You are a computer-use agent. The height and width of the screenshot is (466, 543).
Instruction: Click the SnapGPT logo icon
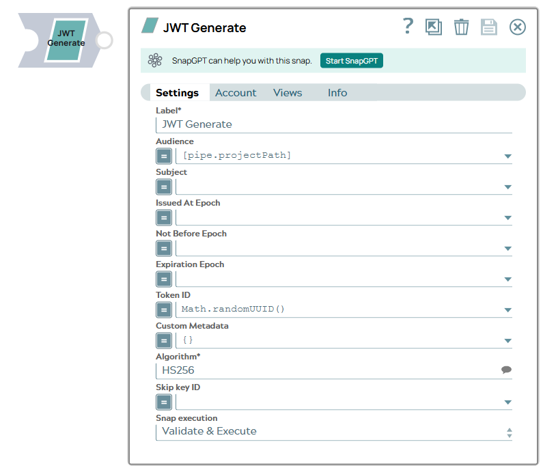pyautogui.click(x=155, y=61)
